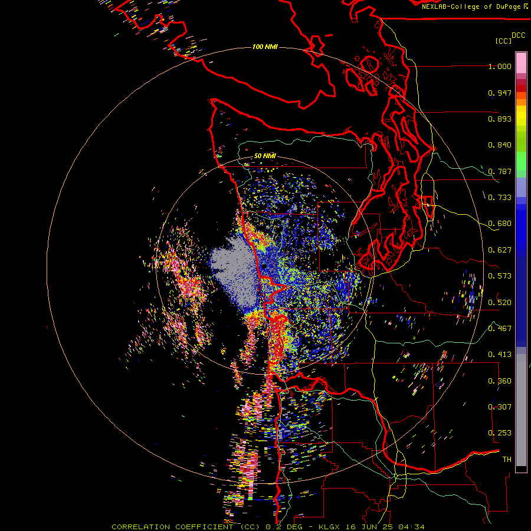Click the 50 NMI range ring label
Screen dimensions: 531x531
click(x=265, y=156)
